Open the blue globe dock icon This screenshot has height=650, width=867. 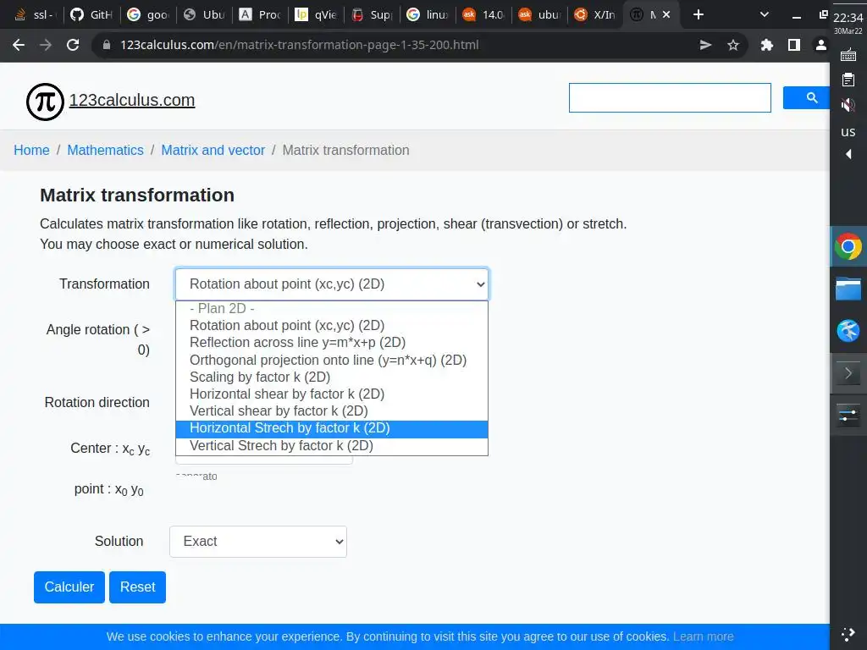[x=848, y=331]
